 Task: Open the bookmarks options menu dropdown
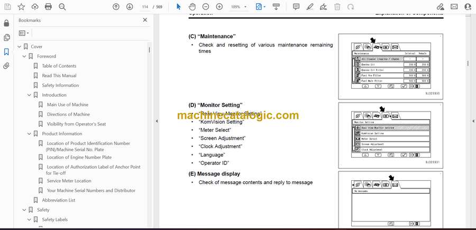24,33
